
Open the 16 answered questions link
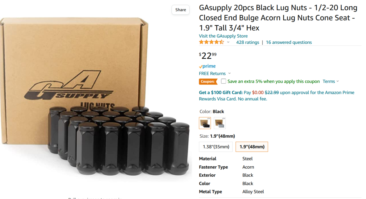(289, 42)
